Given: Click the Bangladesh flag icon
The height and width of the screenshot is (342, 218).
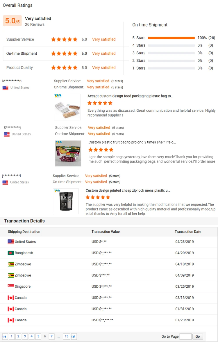Looking at the screenshot, I should point(11,253).
